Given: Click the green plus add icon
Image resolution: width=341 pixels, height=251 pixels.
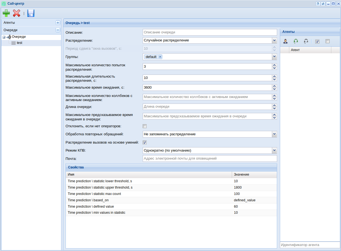Looking at the screenshot, I should point(6,13).
